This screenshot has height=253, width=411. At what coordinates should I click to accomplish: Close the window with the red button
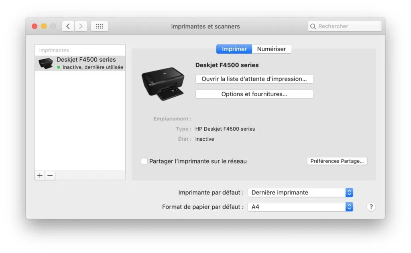tap(35, 26)
